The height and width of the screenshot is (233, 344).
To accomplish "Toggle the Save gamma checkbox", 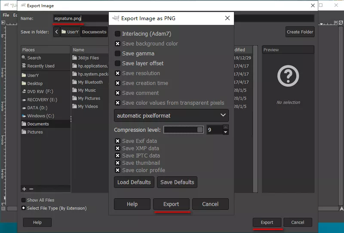I will pos(117,54).
